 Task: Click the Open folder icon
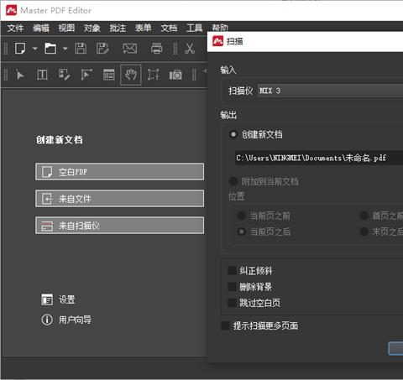[x=50, y=49]
